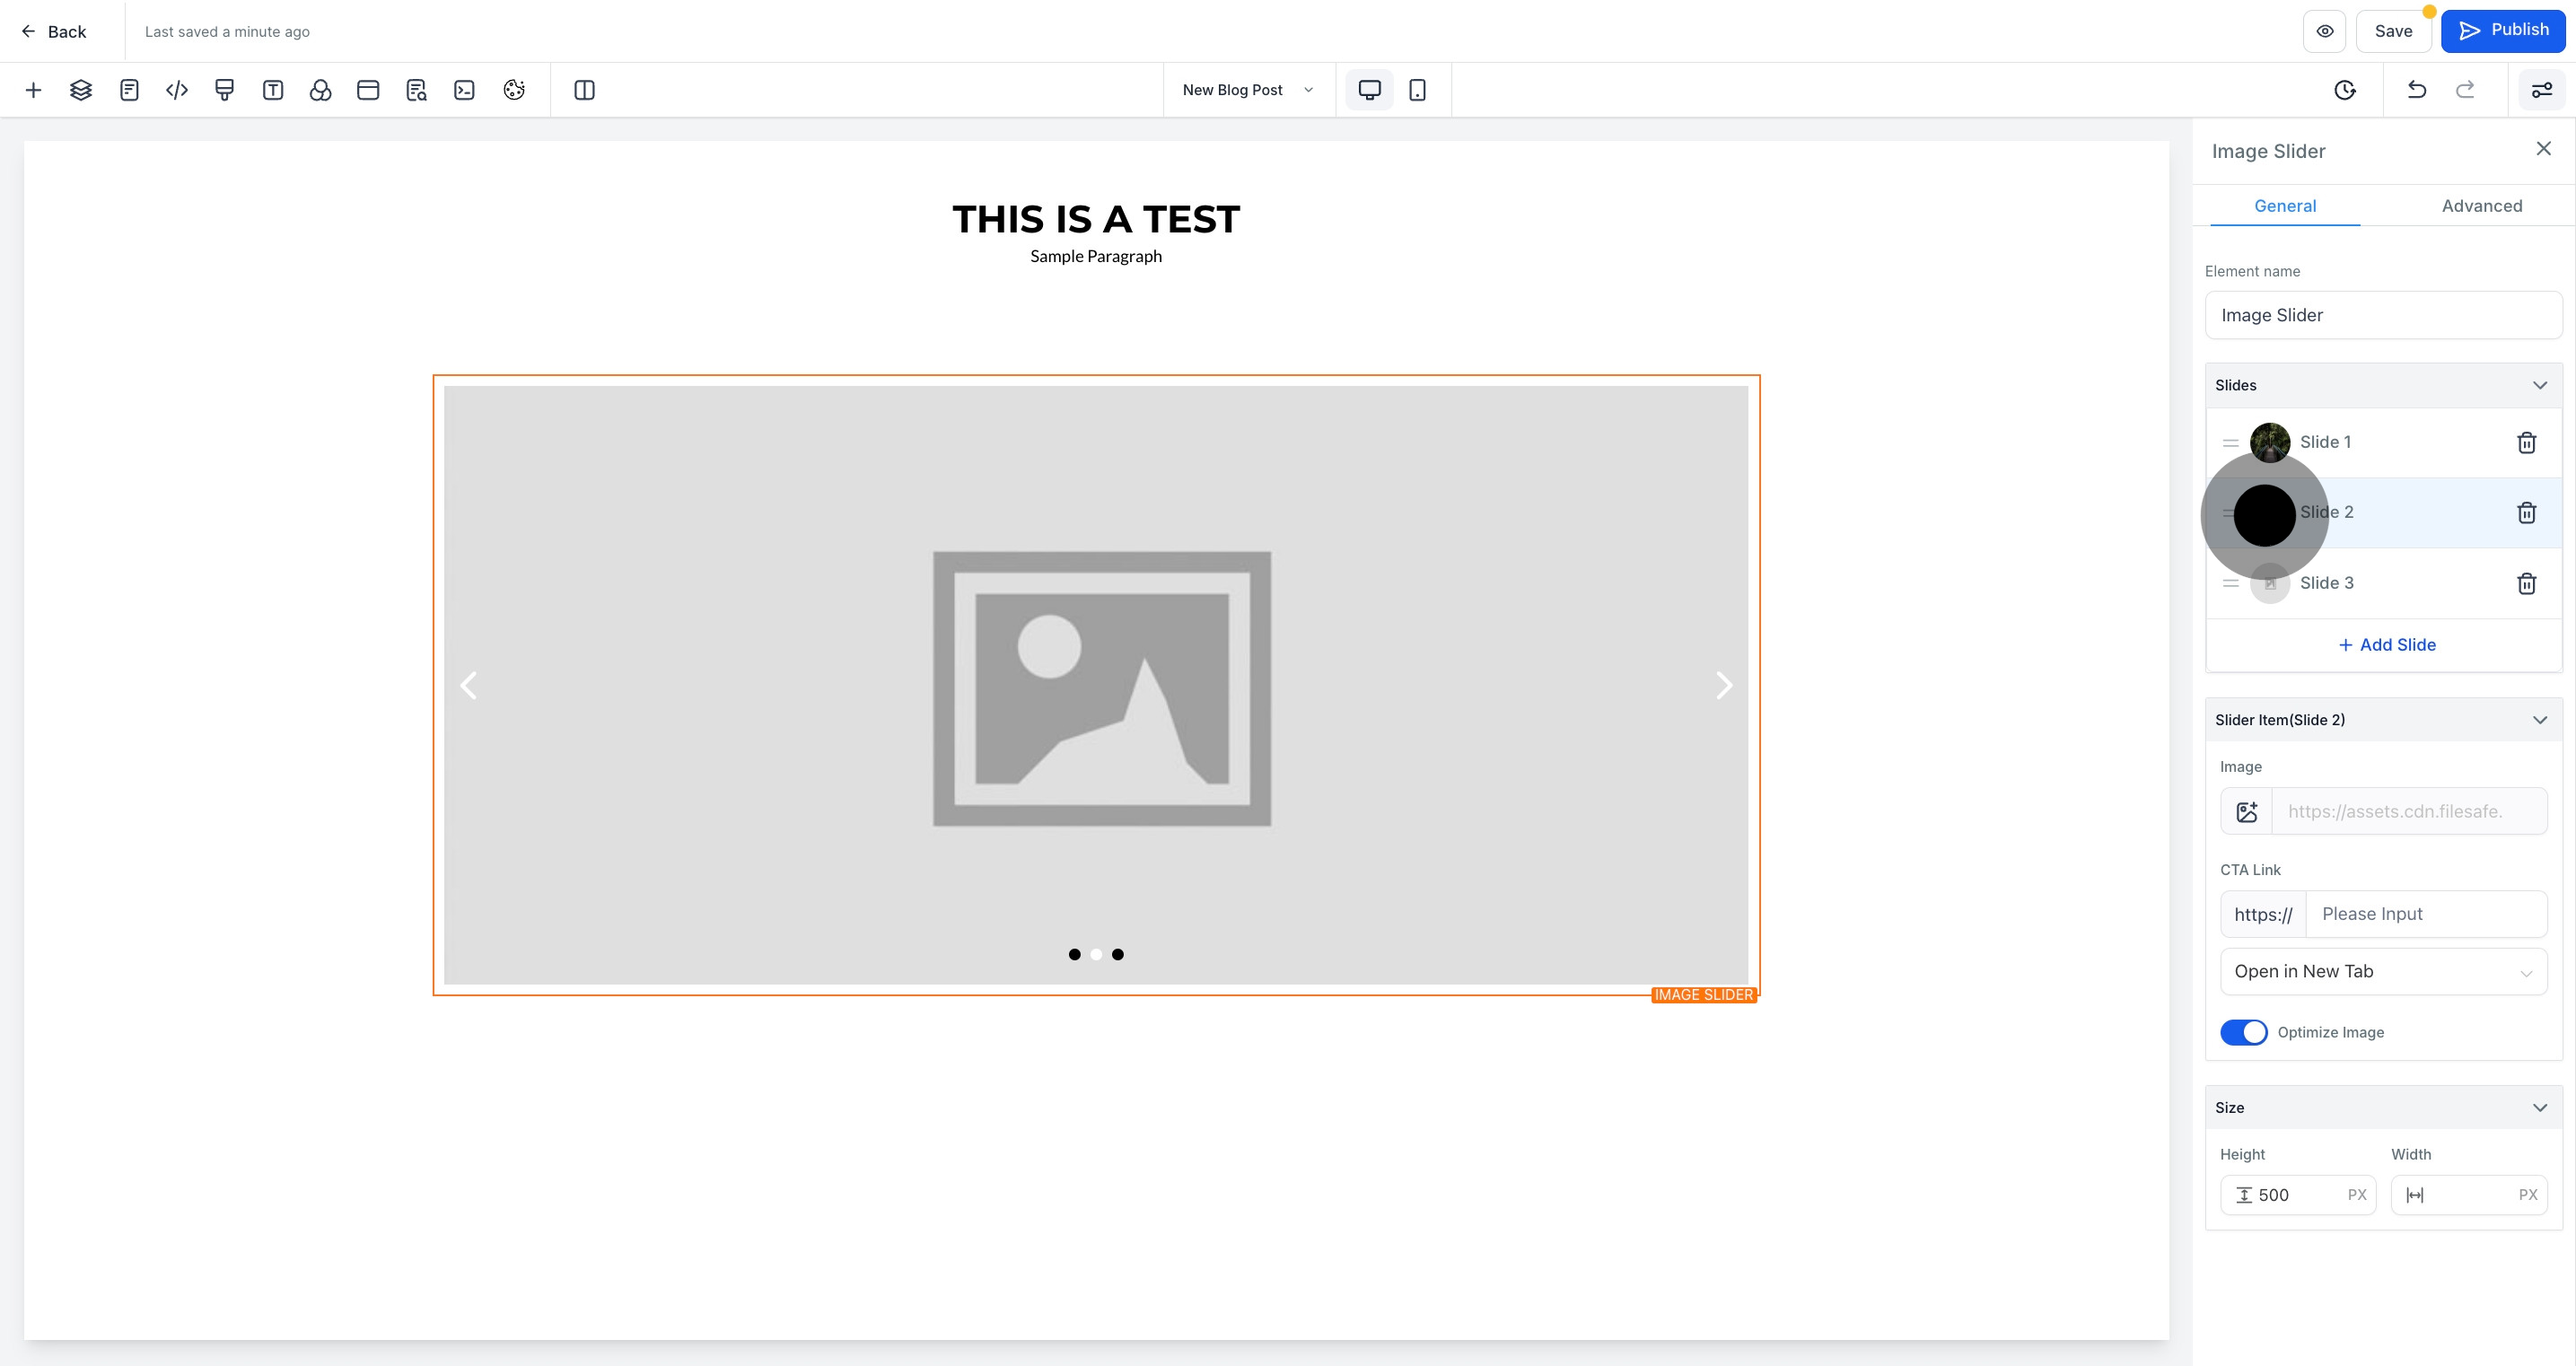This screenshot has width=2576, height=1366.
Task: Toggle the Optimize Image switch
Action: pyautogui.click(x=2243, y=1032)
